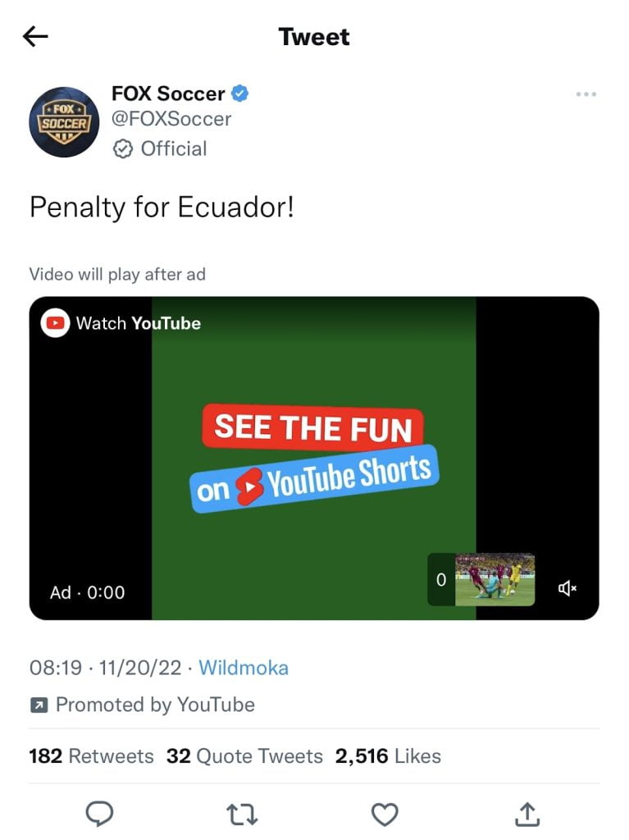Click the Promoted by YouTube label
629x840 pixels.
pyautogui.click(x=143, y=705)
